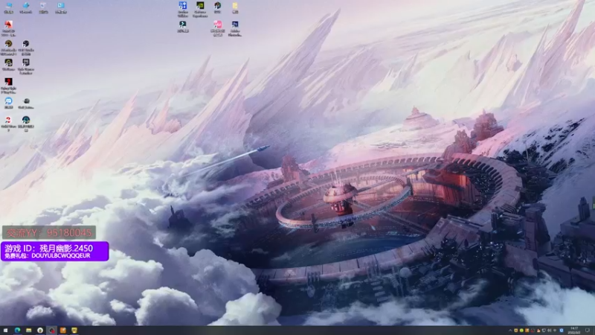Open the red-white icon at bottom of left column
Viewport: 595px width, 335px height.
point(8,124)
